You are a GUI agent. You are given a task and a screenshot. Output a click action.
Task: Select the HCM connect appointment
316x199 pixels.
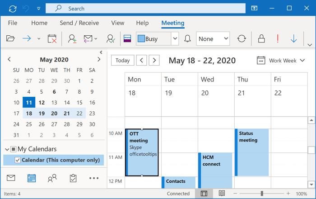[215, 171]
